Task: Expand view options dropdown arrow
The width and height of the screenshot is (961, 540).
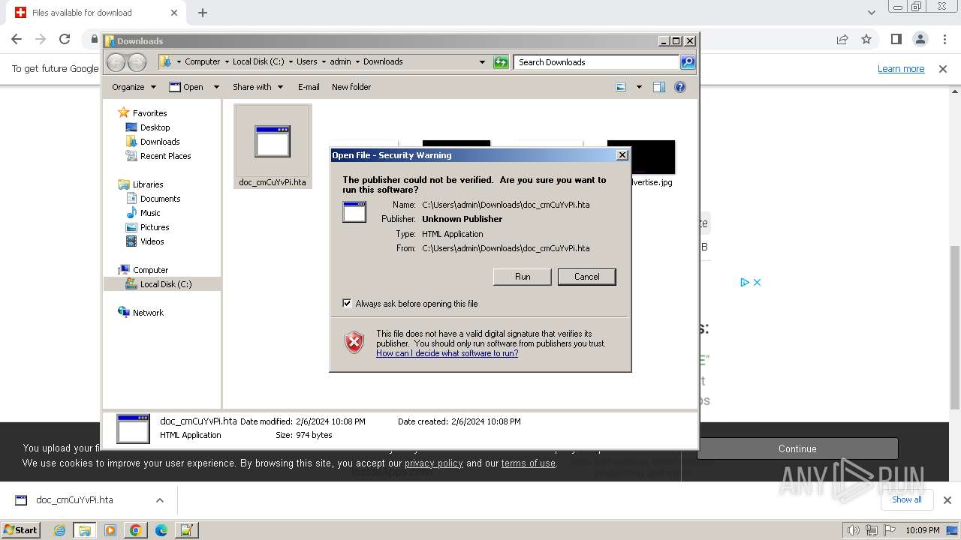Action: [x=639, y=87]
